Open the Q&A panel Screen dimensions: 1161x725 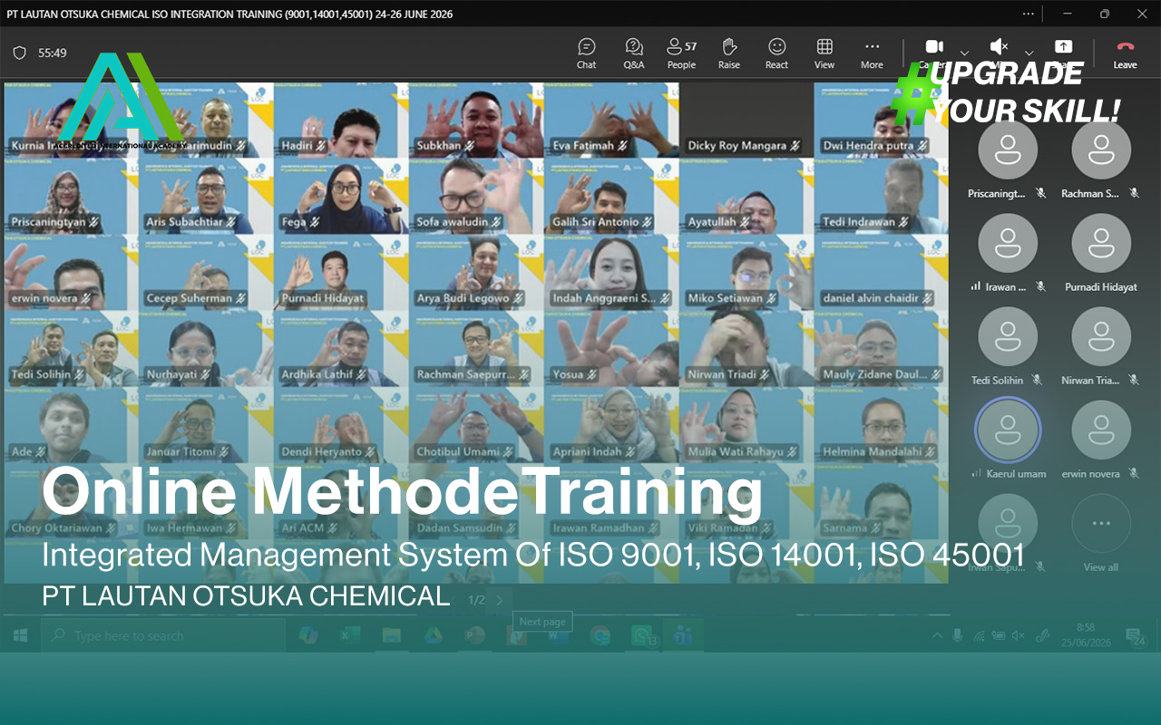[x=634, y=53]
